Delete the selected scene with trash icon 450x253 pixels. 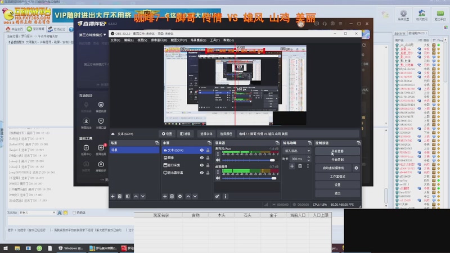[x=120, y=196]
